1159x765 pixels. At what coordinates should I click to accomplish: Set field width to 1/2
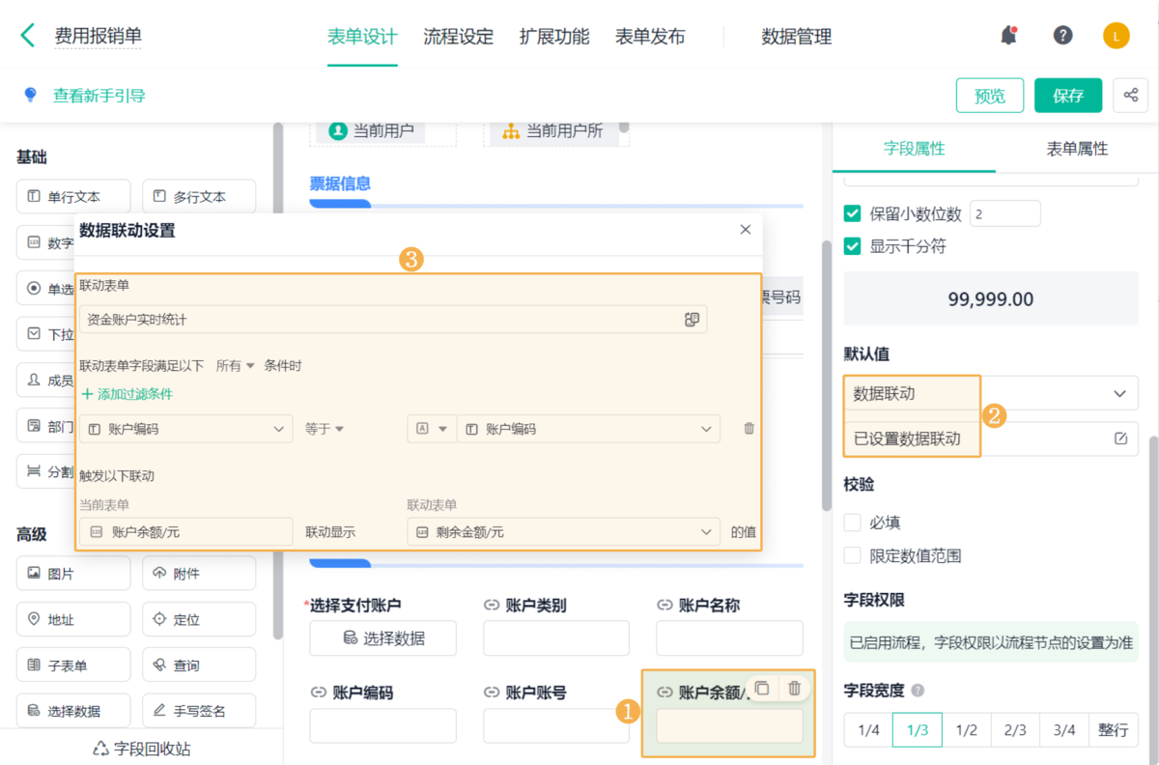[x=966, y=729]
